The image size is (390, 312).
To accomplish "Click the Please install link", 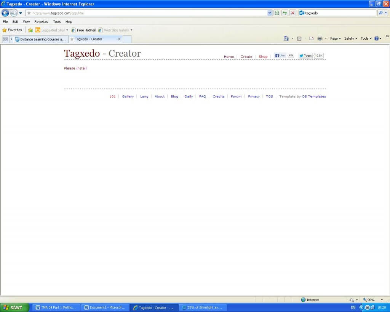I will (75, 68).
